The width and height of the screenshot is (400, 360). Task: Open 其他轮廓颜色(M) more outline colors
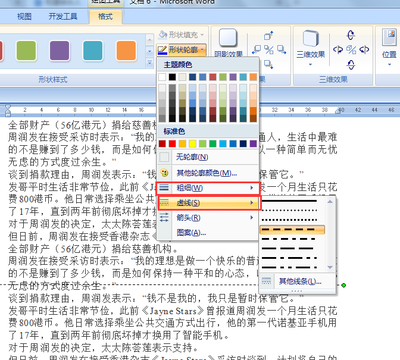point(202,173)
